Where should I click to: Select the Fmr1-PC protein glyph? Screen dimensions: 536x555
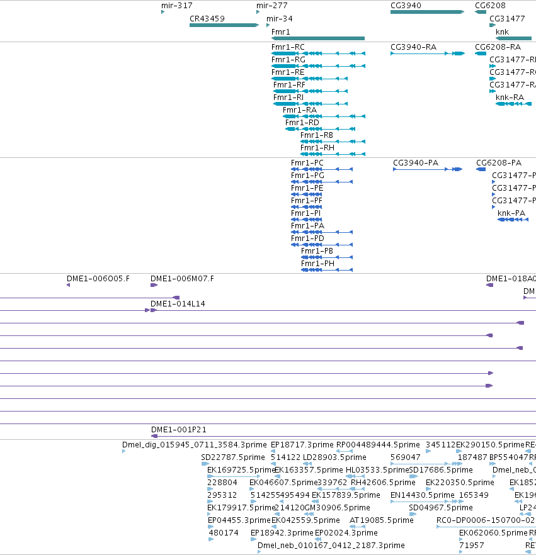click(x=322, y=169)
